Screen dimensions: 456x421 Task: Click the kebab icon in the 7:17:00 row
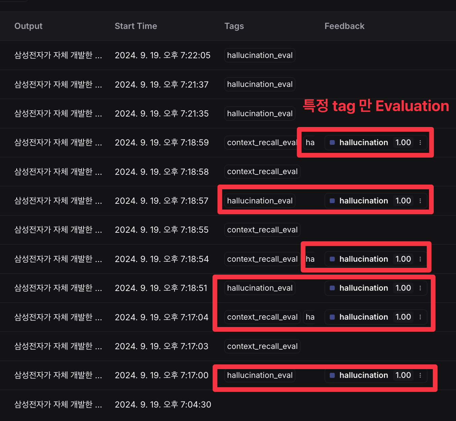coord(420,375)
